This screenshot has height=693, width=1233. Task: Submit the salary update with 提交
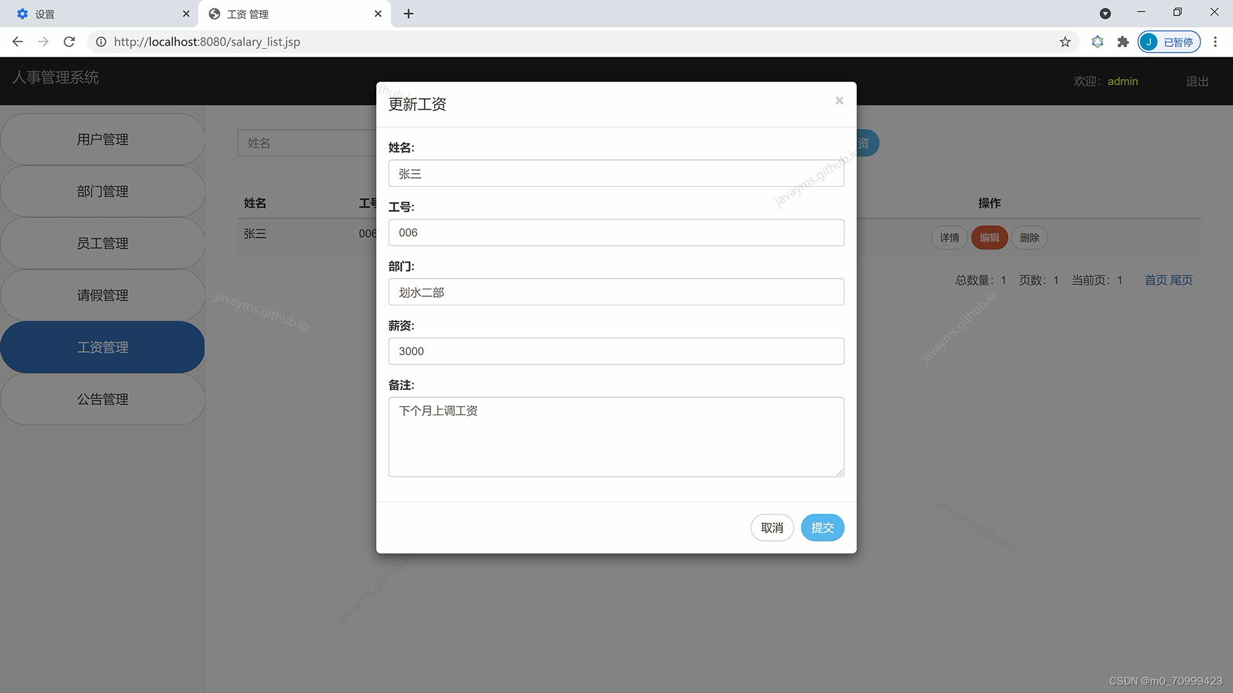pyautogui.click(x=822, y=527)
